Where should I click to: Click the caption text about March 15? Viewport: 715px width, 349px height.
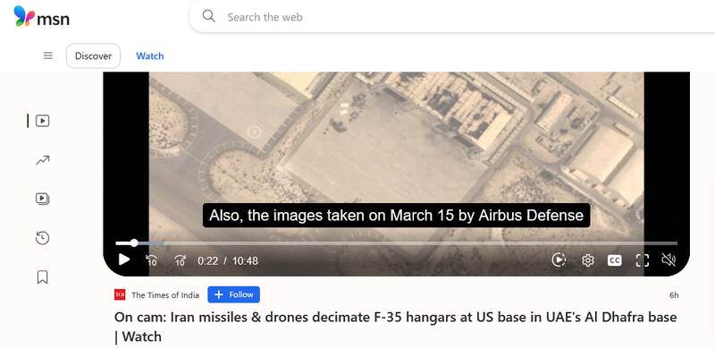tap(396, 215)
